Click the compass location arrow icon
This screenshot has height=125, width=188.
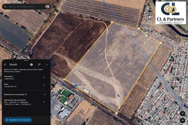click(182, 113)
